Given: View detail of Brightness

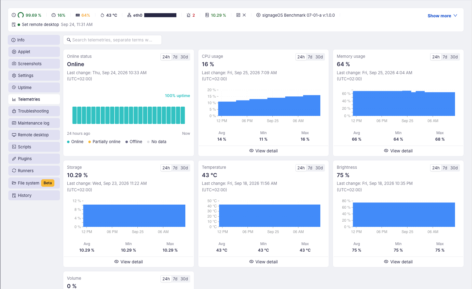Looking at the screenshot, I should point(398,262).
